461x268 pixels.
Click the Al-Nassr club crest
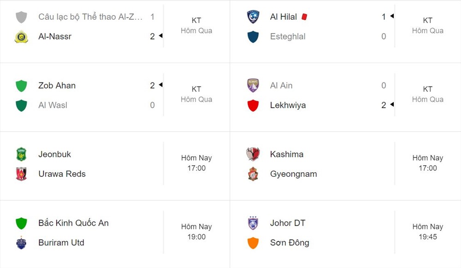(x=21, y=37)
